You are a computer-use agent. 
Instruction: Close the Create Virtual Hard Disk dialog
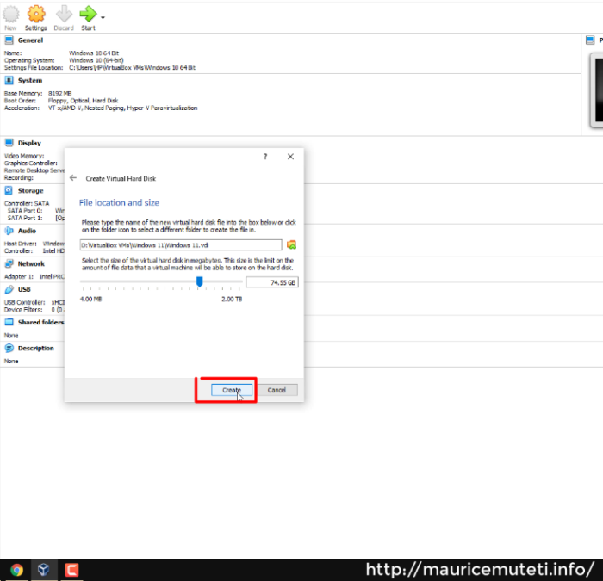click(291, 157)
